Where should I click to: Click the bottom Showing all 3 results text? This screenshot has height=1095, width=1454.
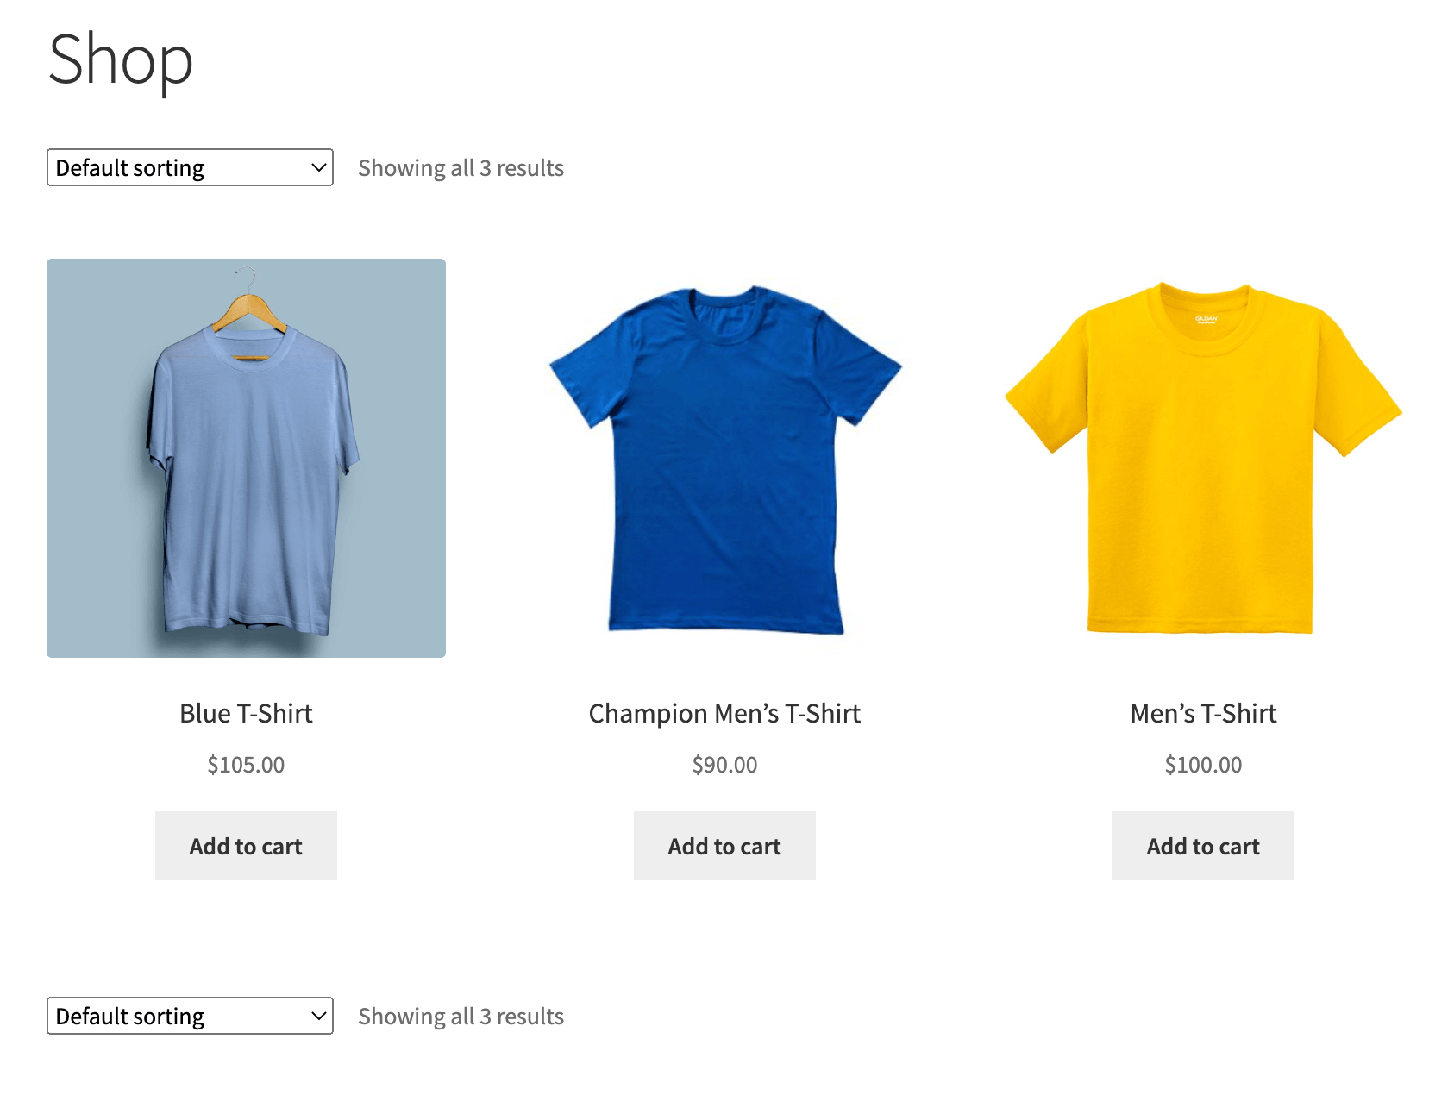461,1016
